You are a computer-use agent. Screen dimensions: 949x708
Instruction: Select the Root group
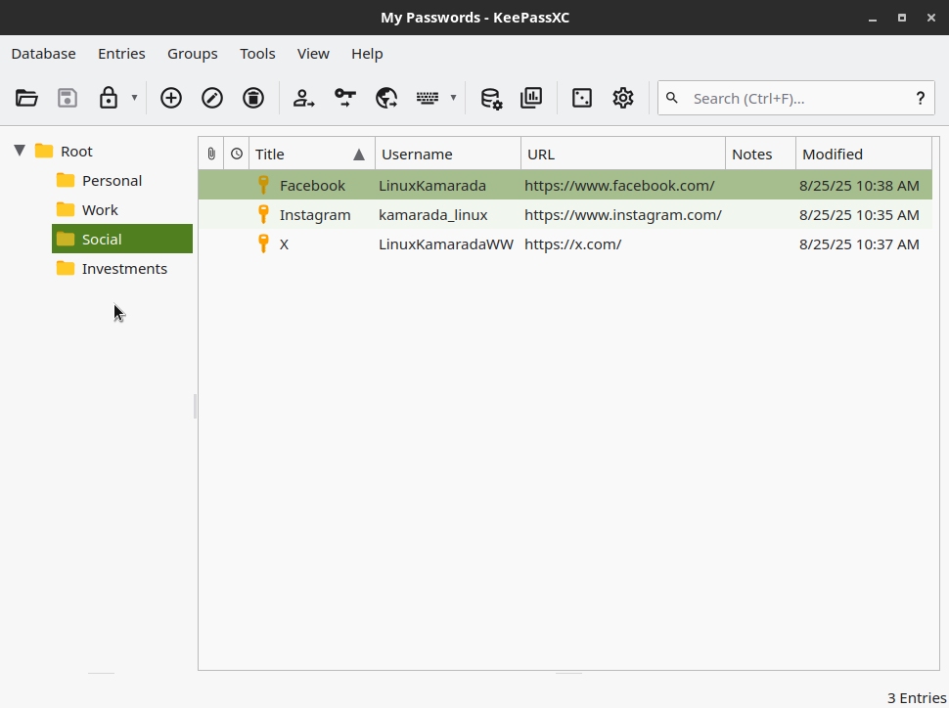click(x=76, y=152)
